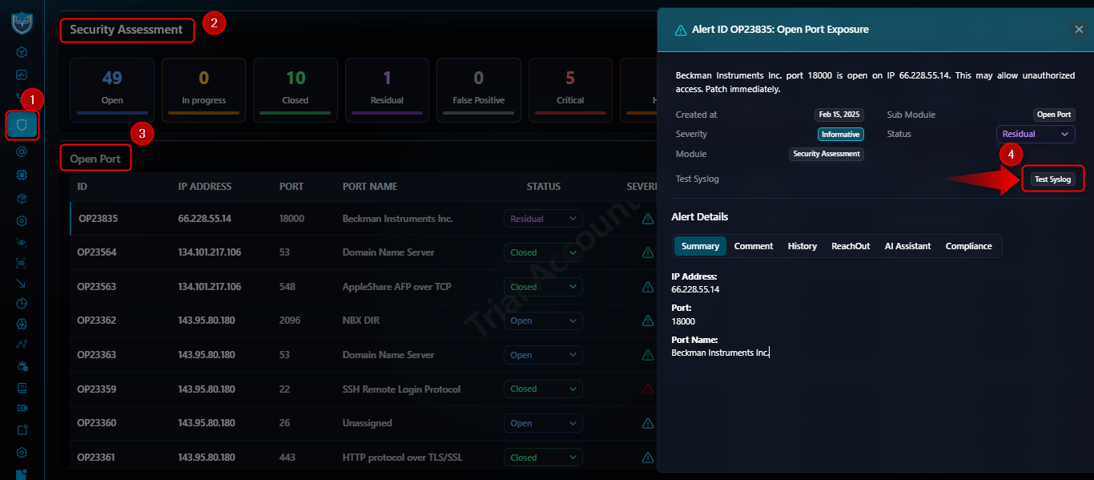
Task: Open the Compliance tab
Action: (969, 246)
